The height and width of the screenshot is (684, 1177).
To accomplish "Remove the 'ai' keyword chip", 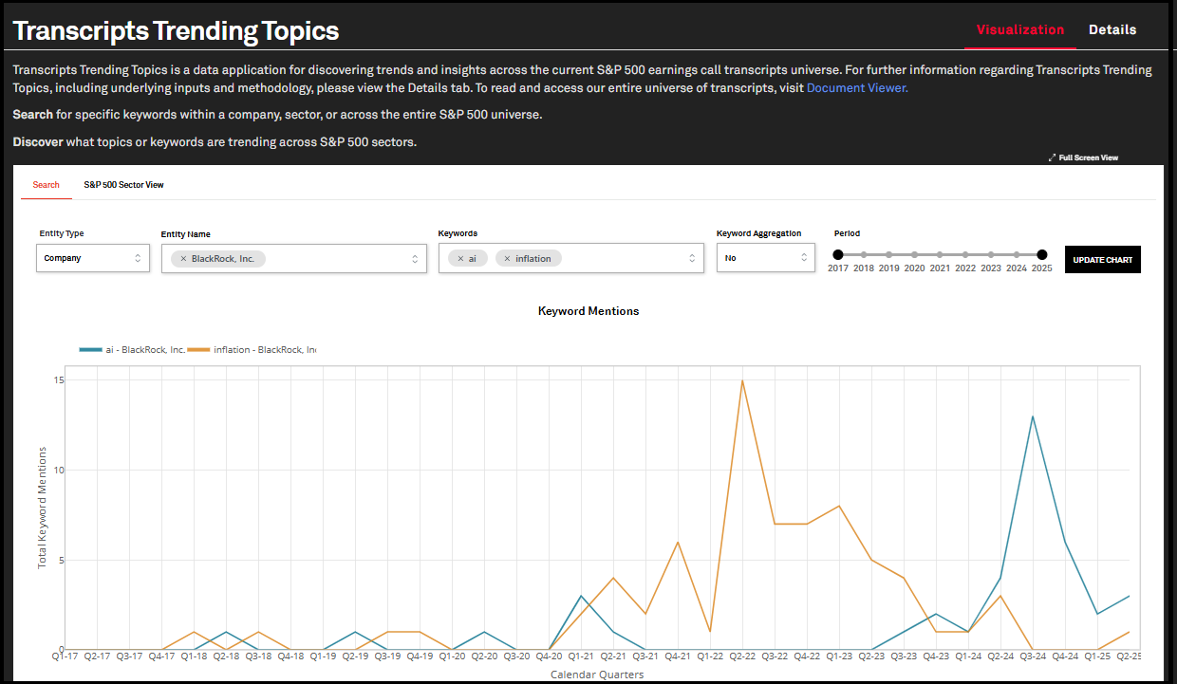I will click(460, 258).
